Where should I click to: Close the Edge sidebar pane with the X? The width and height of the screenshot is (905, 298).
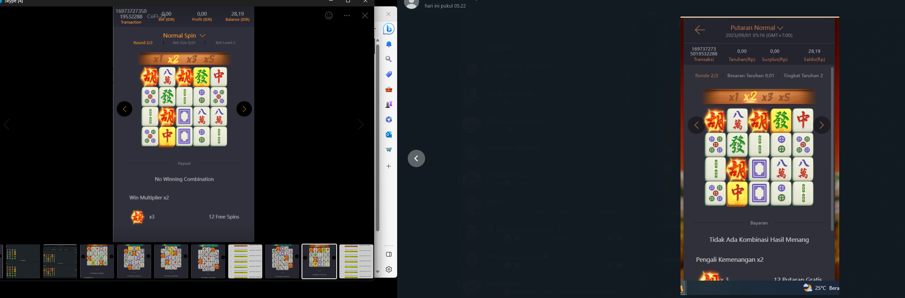click(x=388, y=14)
